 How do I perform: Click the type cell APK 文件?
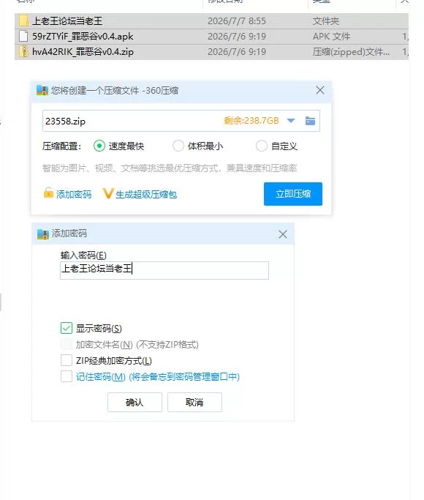[x=331, y=37]
